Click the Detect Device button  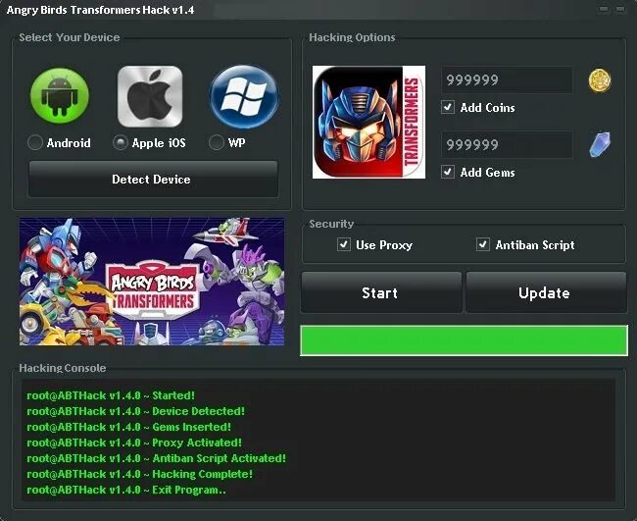click(153, 180)
